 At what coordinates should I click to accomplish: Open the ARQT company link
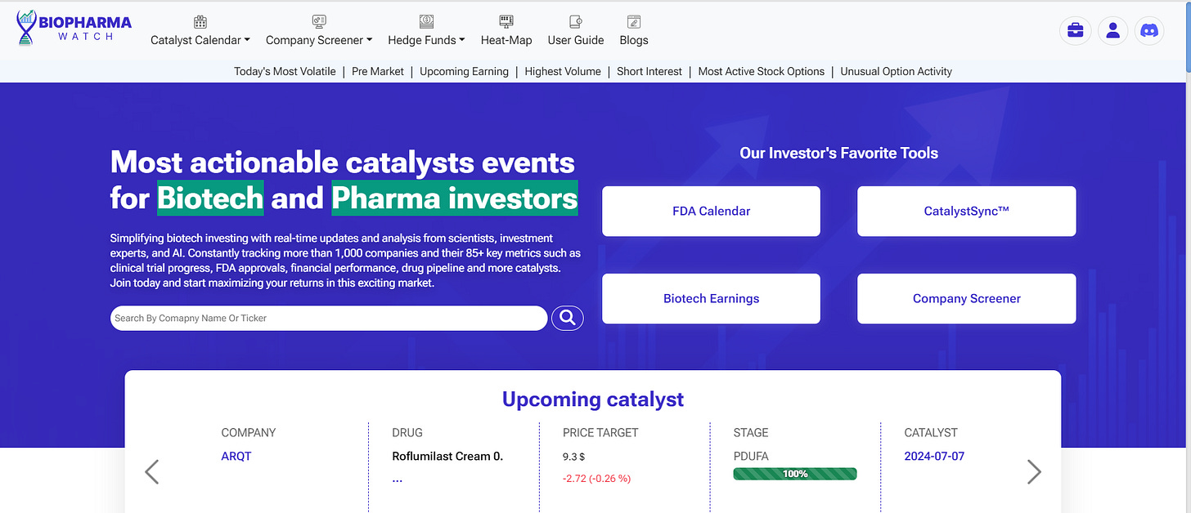click(236, 456)
